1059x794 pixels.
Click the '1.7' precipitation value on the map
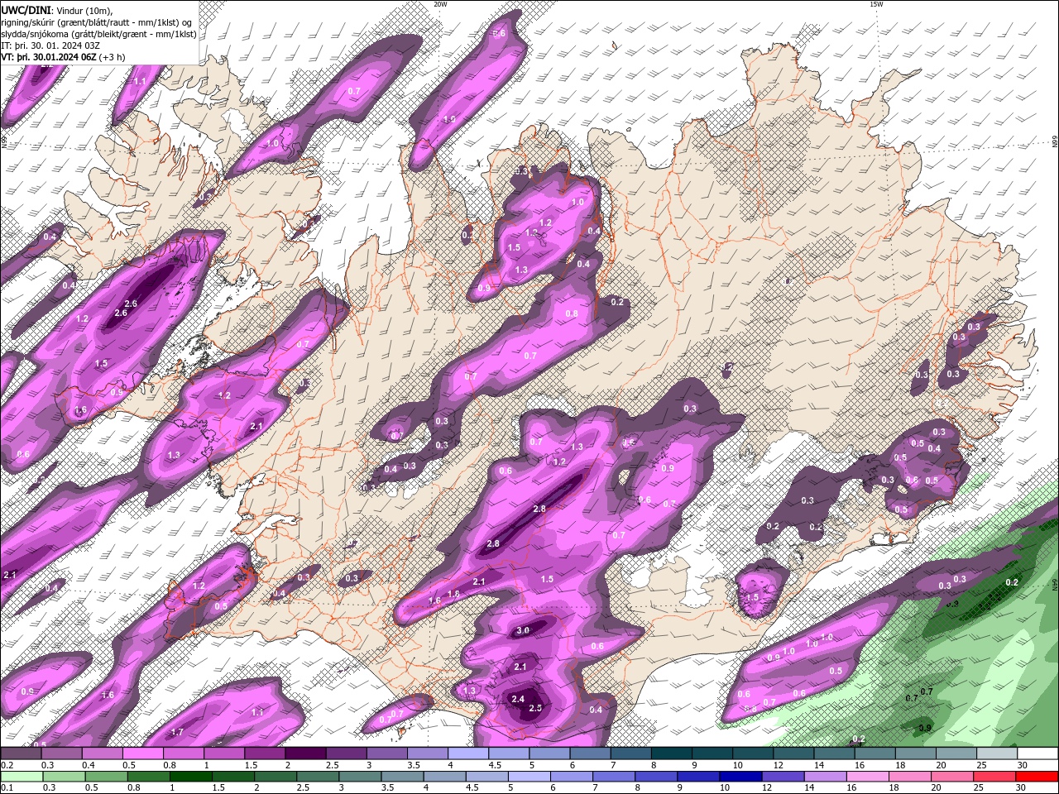tap(177, 732)
